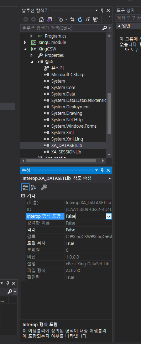Select XA_DATASETLib reference

point(67,145)
